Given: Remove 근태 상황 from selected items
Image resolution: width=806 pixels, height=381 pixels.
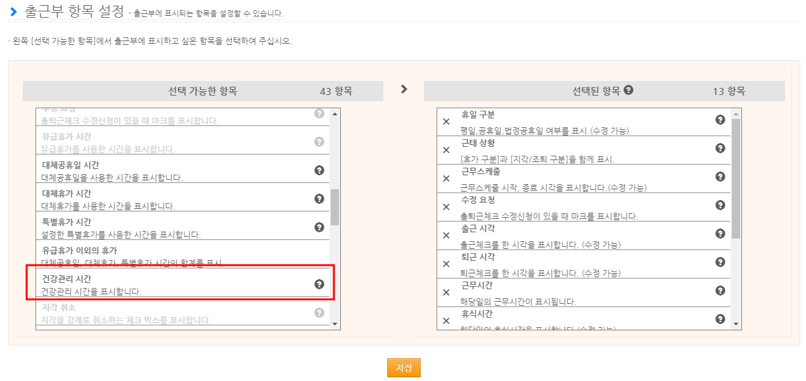Looking at the screenshot, I should point(446,150).
